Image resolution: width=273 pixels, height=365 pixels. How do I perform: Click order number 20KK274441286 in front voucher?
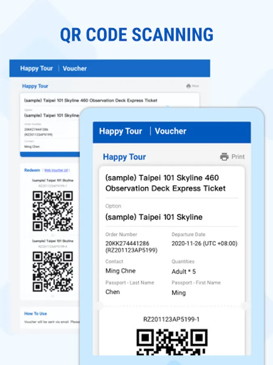tap(127, 243)
